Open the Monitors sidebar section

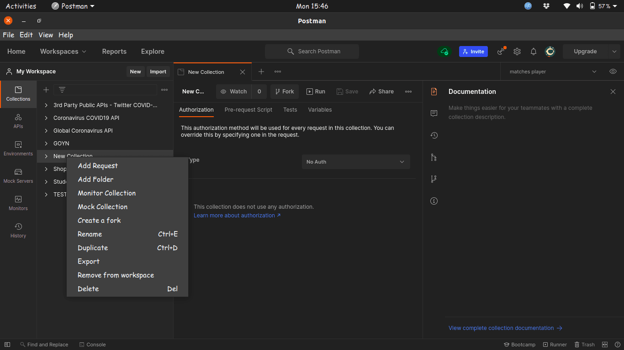tap(18, 203)
